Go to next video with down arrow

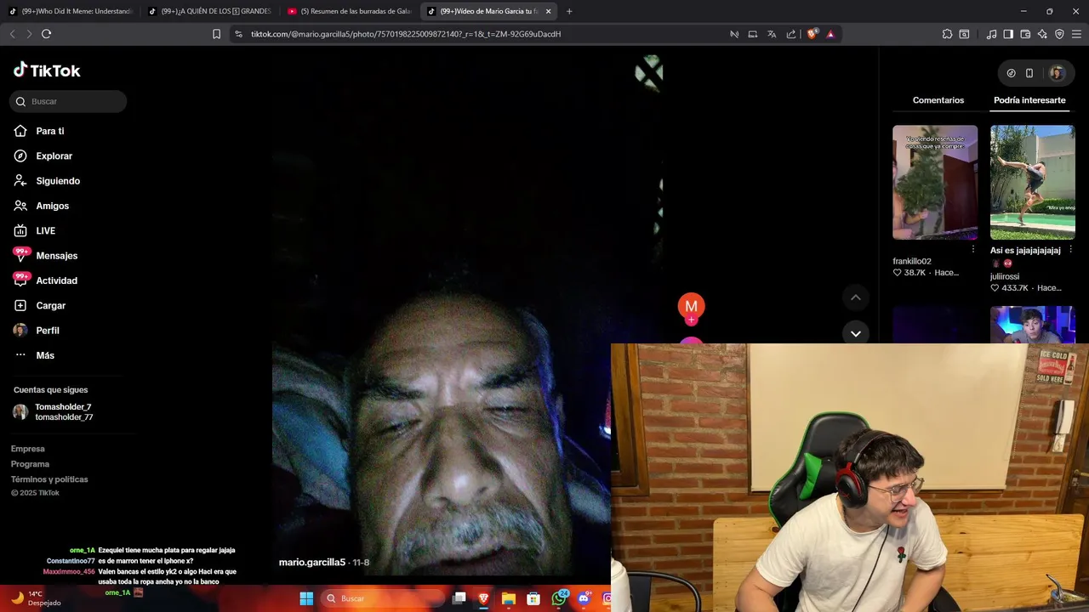click(x=855, y=333)
